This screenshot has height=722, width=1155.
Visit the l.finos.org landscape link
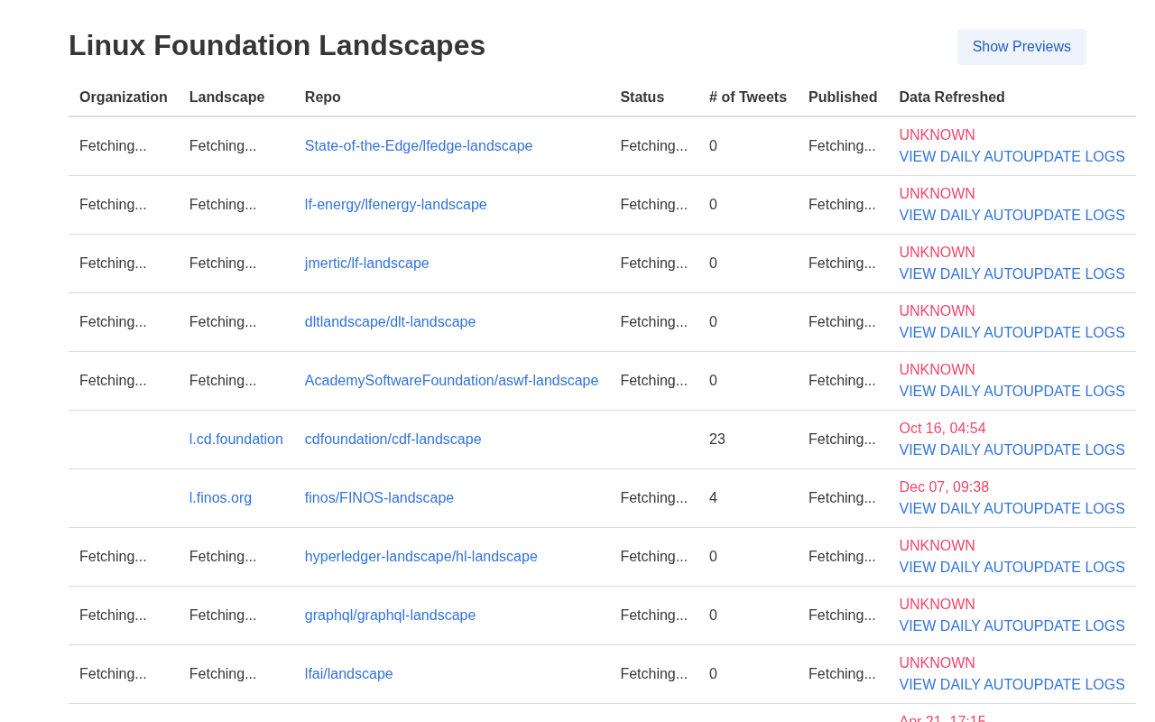pyautogui.click(x=220, y=498)
